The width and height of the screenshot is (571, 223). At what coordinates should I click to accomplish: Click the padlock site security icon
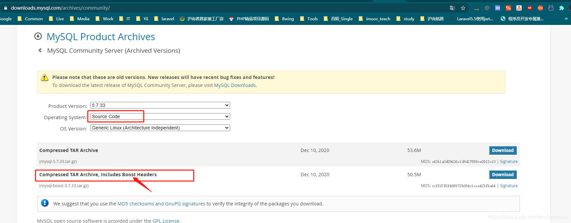6,8
